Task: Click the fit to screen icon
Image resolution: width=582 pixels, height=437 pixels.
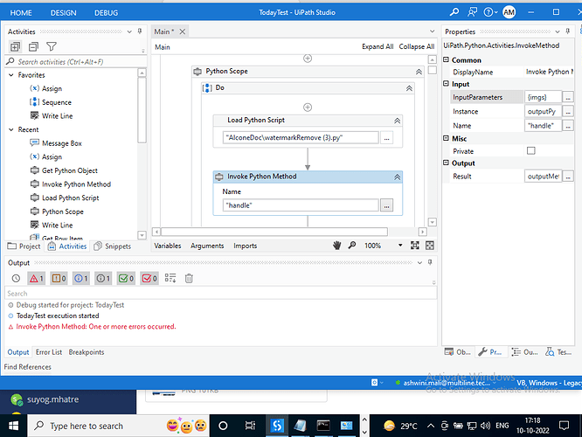Action: tap(414, 246)
